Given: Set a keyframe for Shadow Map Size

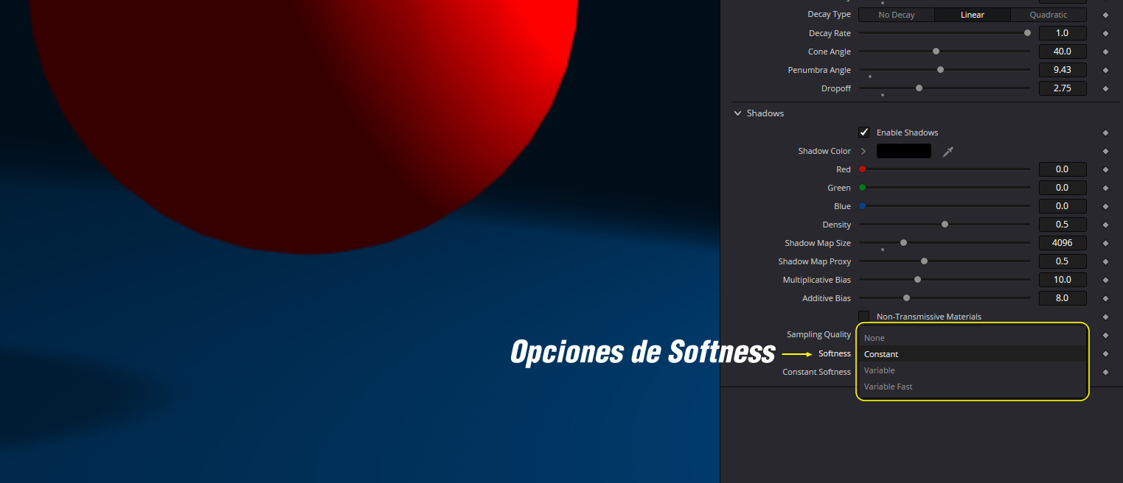Looking at the screenshot, I should click(x=1105, y=244).
